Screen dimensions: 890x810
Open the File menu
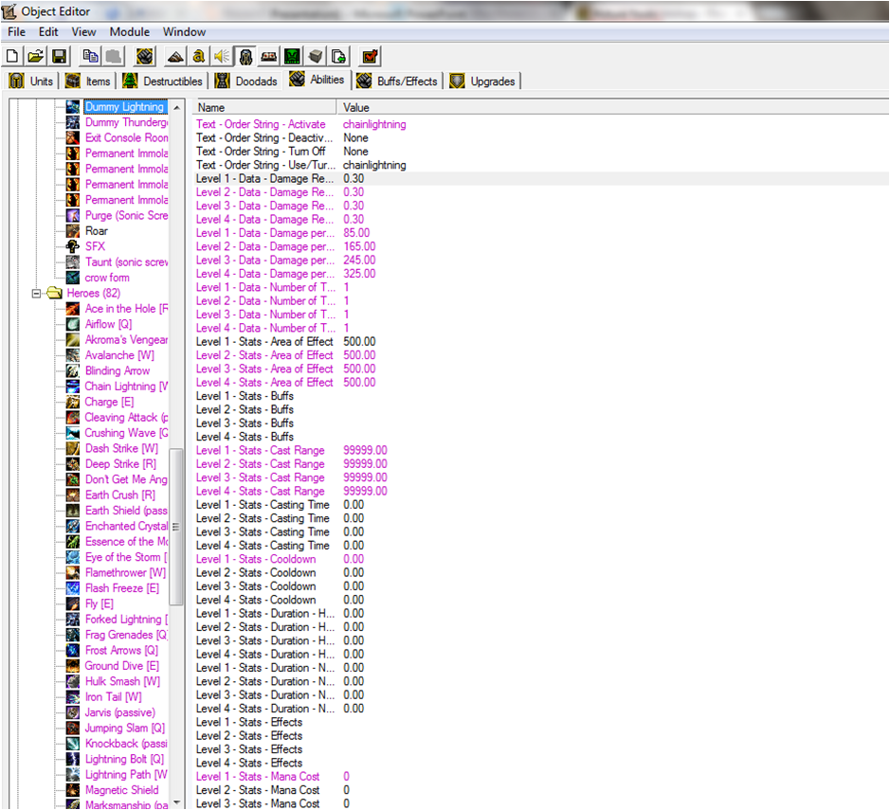tap(16, 32)
